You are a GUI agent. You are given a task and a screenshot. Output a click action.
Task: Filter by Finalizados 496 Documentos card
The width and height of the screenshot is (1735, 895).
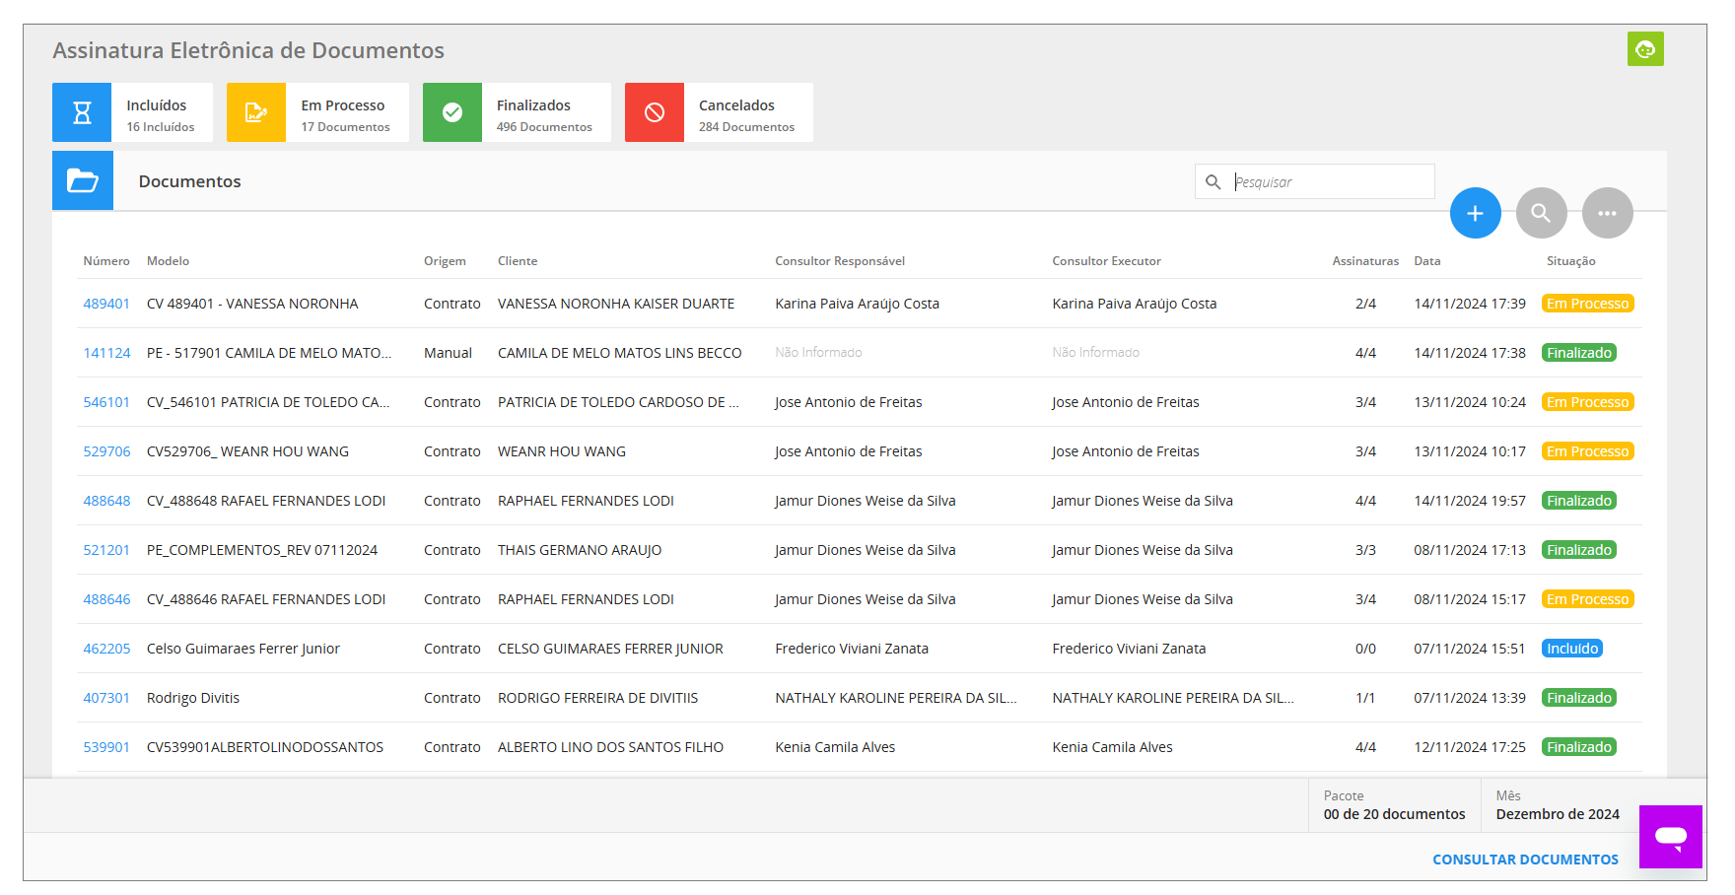pyautogui.click(x=517, y=112)
